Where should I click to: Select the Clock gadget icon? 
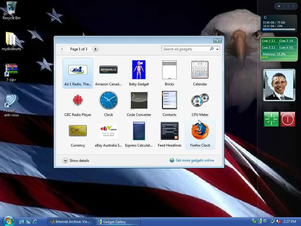108,100
